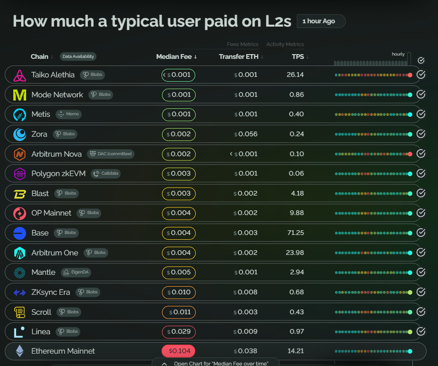
Task: Click the Scroll chain logo
Action: pyautogui.click(x=19, y=312)
